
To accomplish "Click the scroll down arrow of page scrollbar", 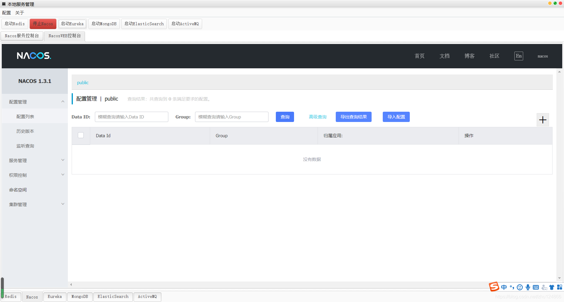I will (x=559, y=278).
